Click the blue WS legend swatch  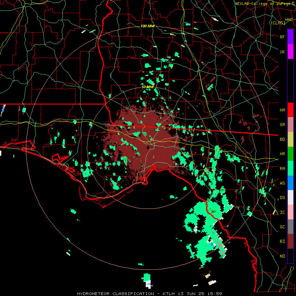(290, 183)
